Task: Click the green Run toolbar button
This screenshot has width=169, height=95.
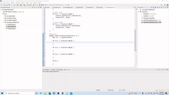Action: 18,5
